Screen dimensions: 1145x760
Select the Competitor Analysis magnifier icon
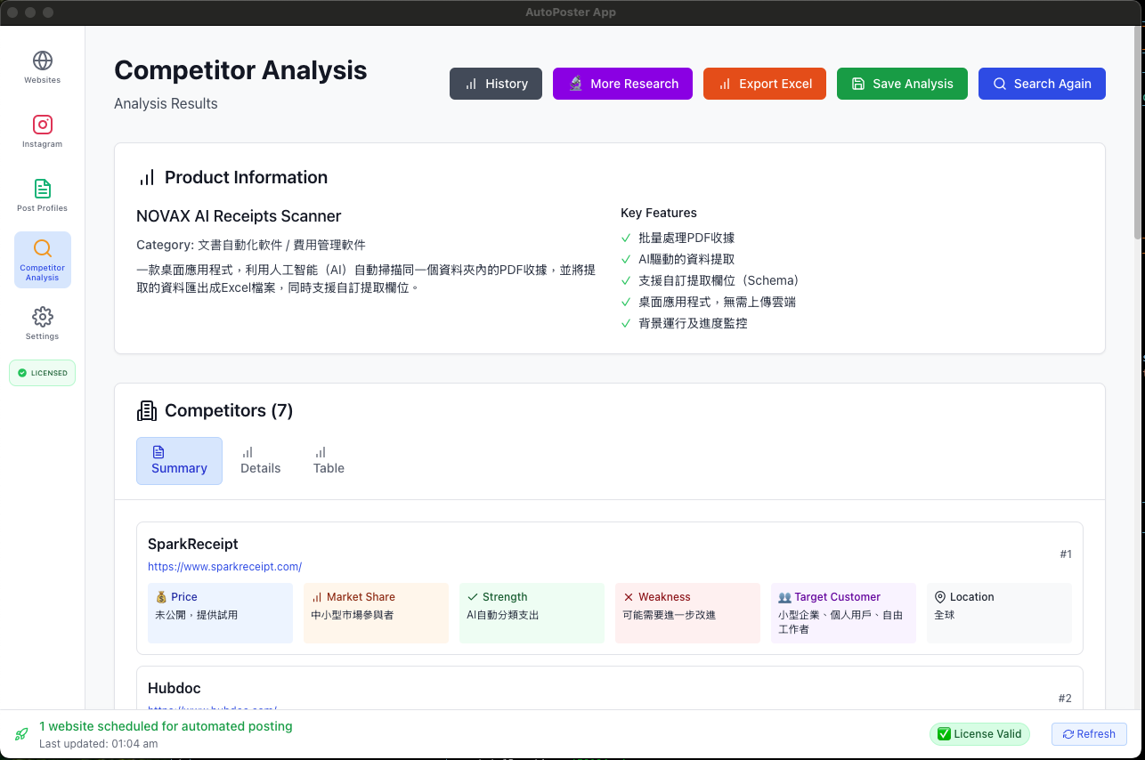[42, 248]
